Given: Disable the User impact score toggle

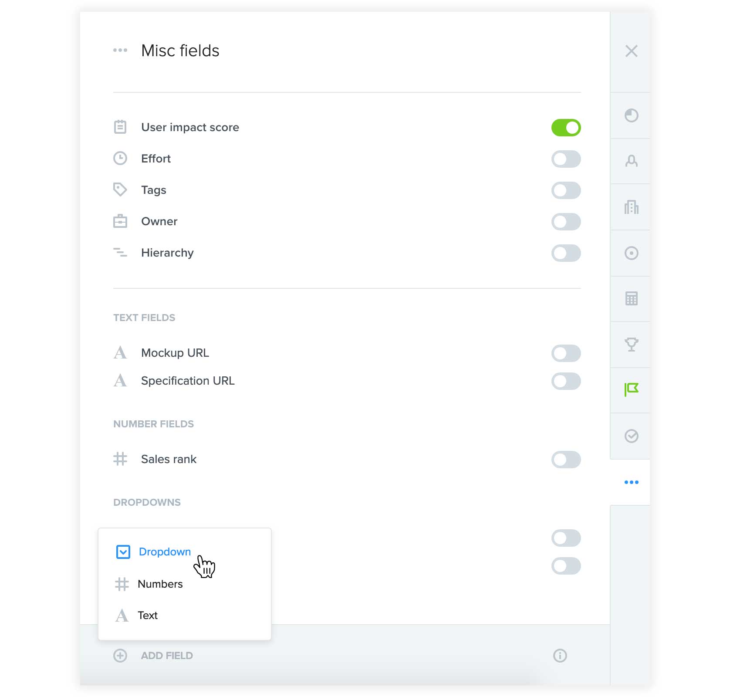Looking at the screenshot, I should (566, 128).
